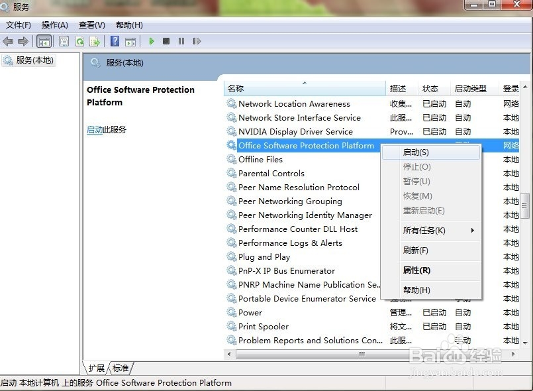Screen dimensions: 533x391
Task: Click the Refresh toolbar icon
Action: click(80, 42)
